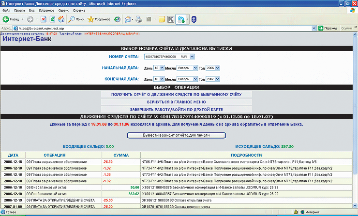
Task: Click the -26.32 amount cell
Action: pyautogui.click(x=121, y=162)
